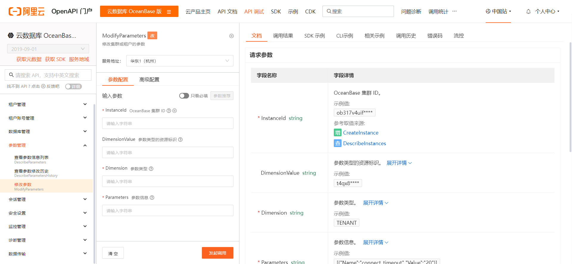
Task: Click the help icon next to Dimension 参数类型
Action: (x=151, y=169)
